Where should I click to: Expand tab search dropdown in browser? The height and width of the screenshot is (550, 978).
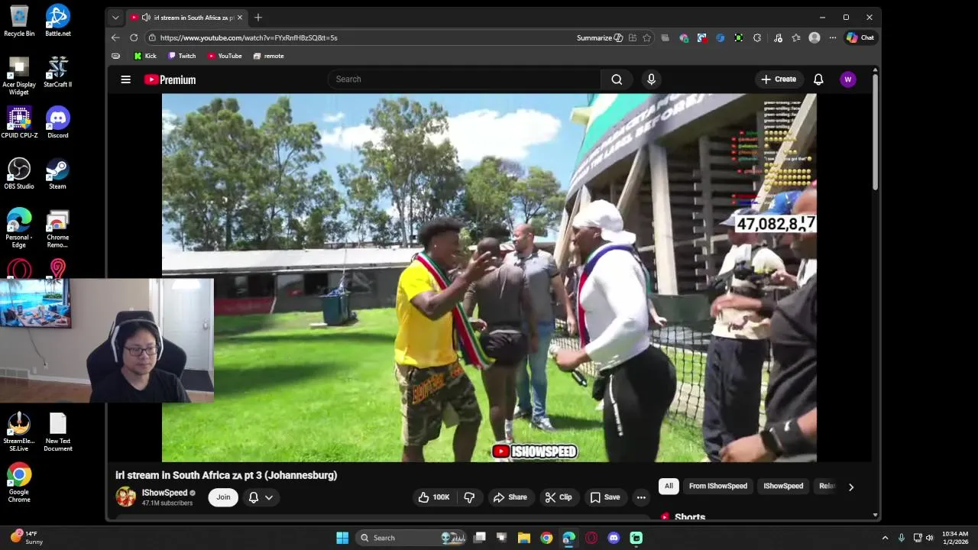pyautogui.click(x=115, y=17)
